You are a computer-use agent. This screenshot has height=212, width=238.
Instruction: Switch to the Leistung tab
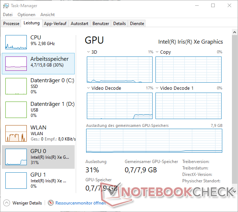[x=31, y=23]
